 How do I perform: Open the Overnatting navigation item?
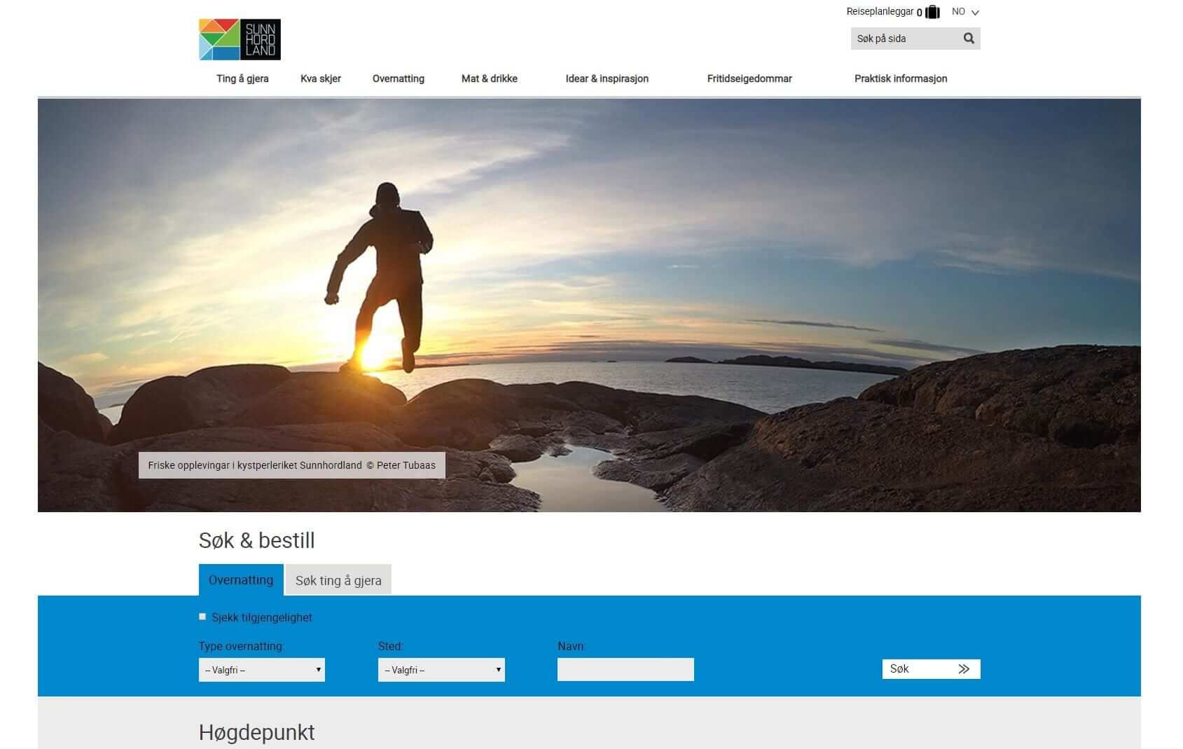(399, 78)
